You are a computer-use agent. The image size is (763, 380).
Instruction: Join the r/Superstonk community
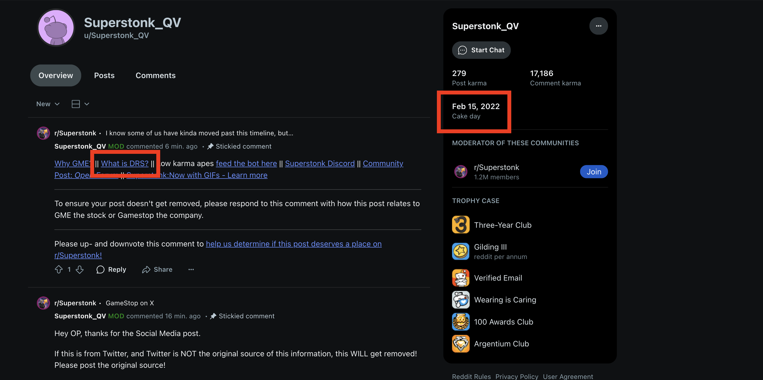click(x=594, y=172)
